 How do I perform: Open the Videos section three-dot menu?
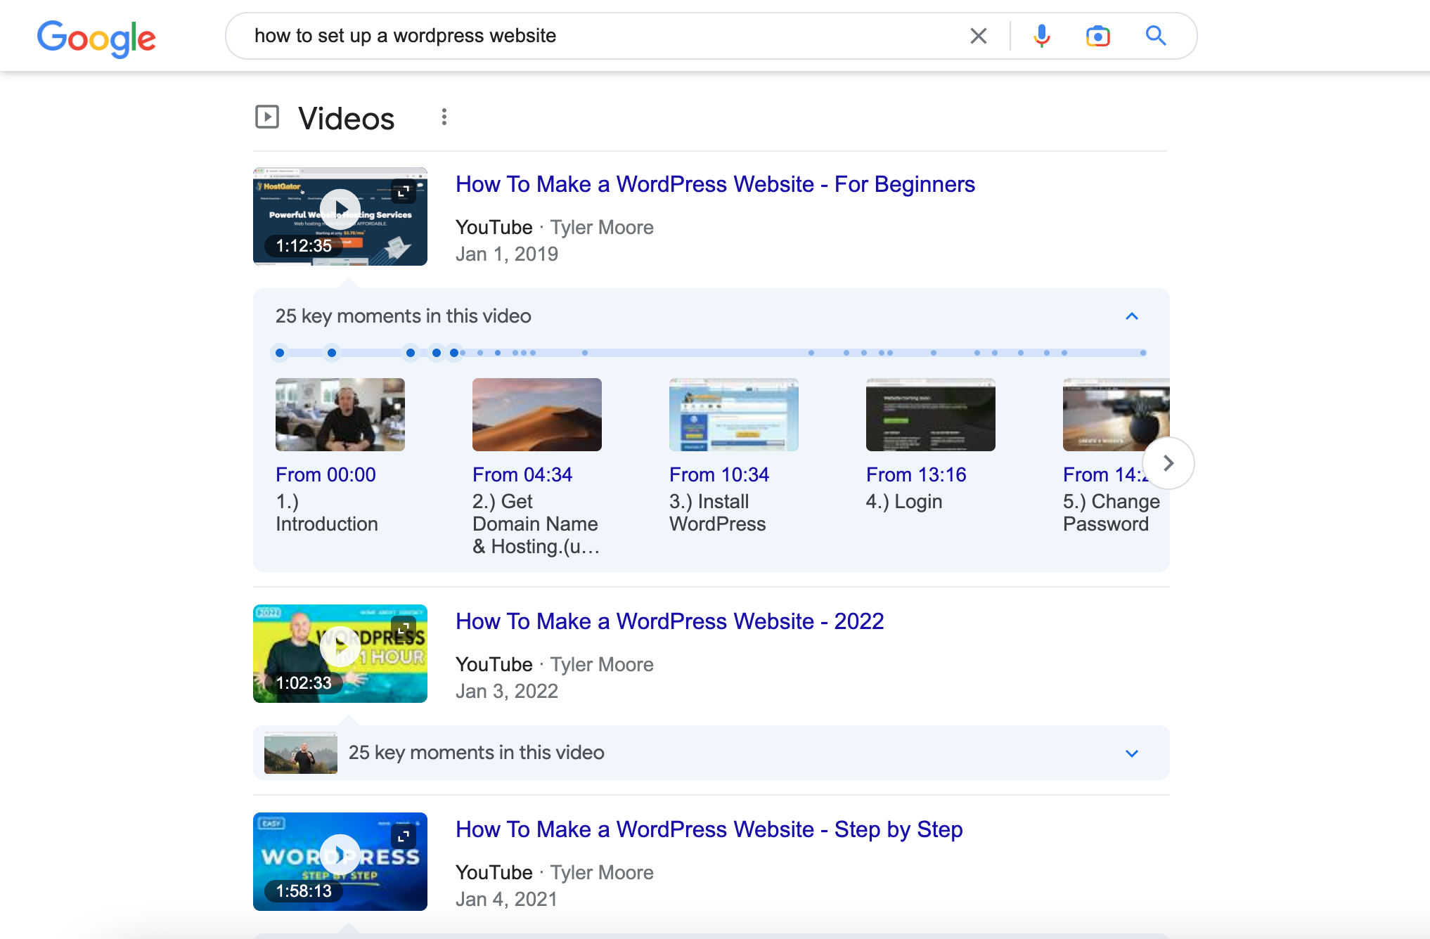coord(444,117)
